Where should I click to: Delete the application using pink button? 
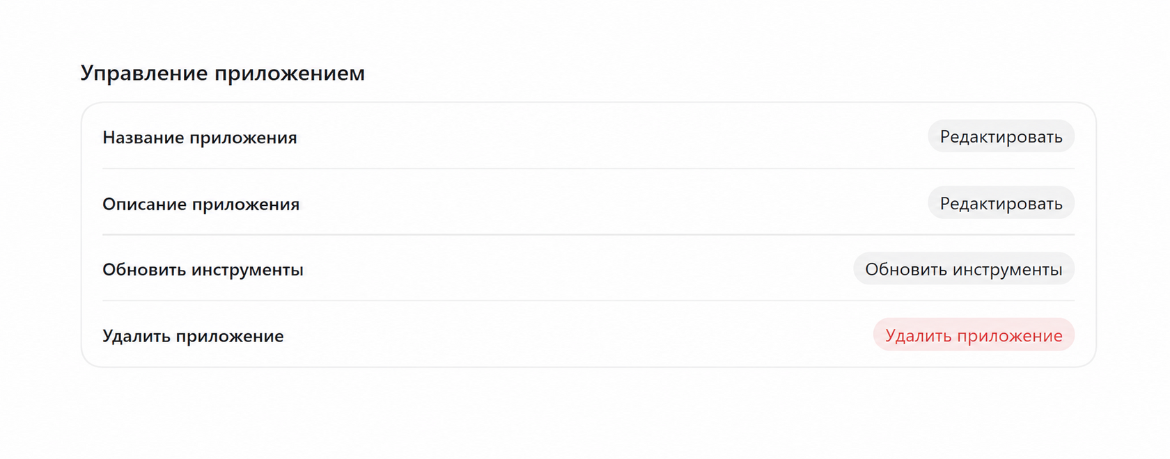(974, 335)
